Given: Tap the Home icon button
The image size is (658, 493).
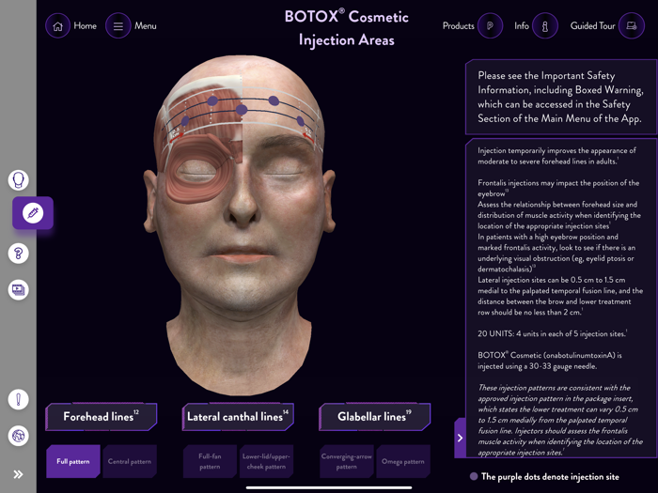Looking at the screenshot, I should coord(57,26).
